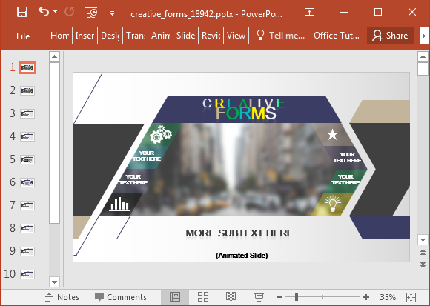The width and height of the screenshot is (430, 306).
Task: Click the greyed-out Redo icon
Action: click(x=69, y=12)
